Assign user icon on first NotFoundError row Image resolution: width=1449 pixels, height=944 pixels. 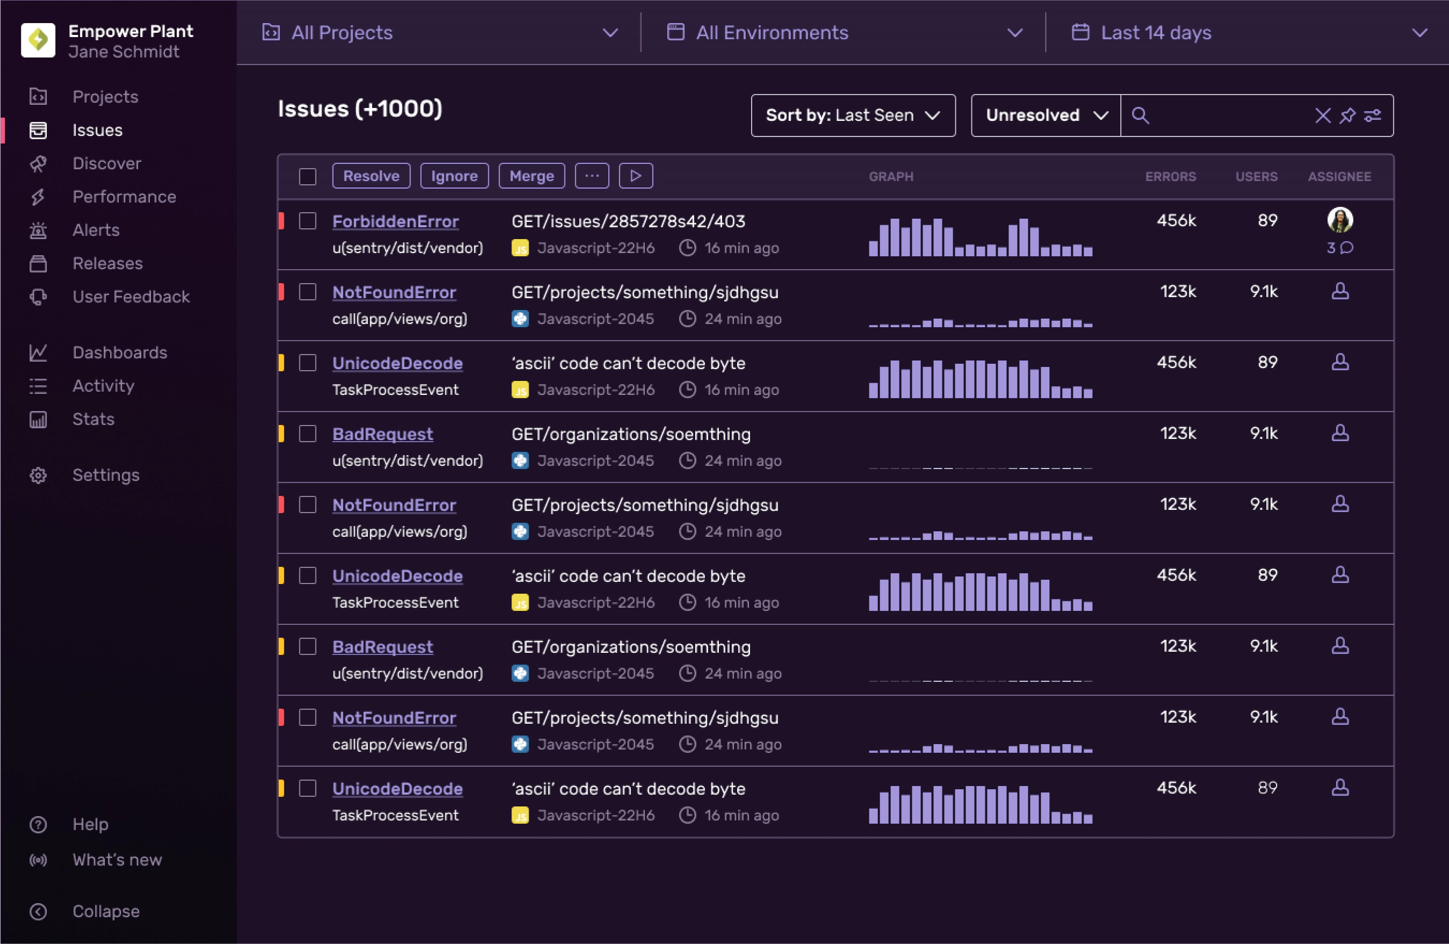point(1340,292)
